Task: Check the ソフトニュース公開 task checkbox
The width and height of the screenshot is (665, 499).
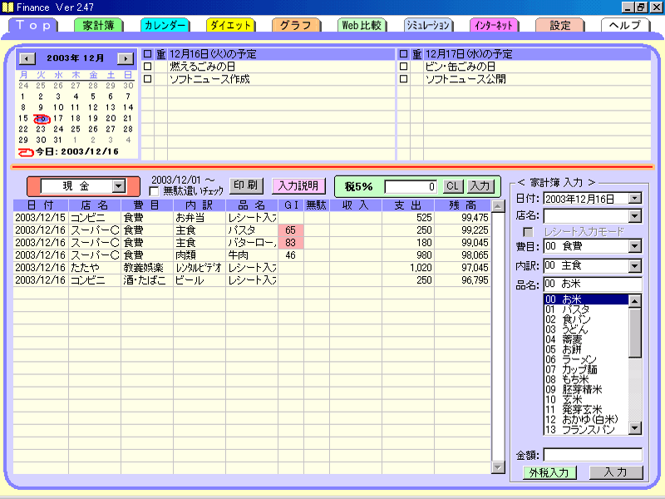Action: tap(404, 79)
